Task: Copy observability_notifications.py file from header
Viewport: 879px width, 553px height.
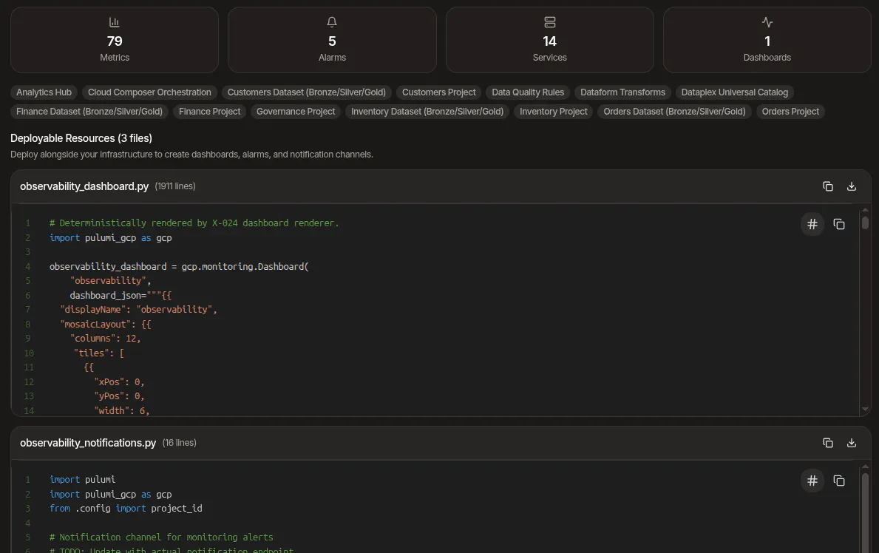Action: coord(827,443)
